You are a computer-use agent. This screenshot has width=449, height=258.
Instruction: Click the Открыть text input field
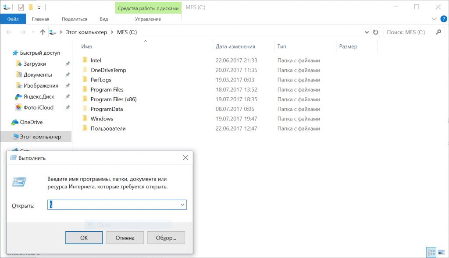click(x=114, y=205)
